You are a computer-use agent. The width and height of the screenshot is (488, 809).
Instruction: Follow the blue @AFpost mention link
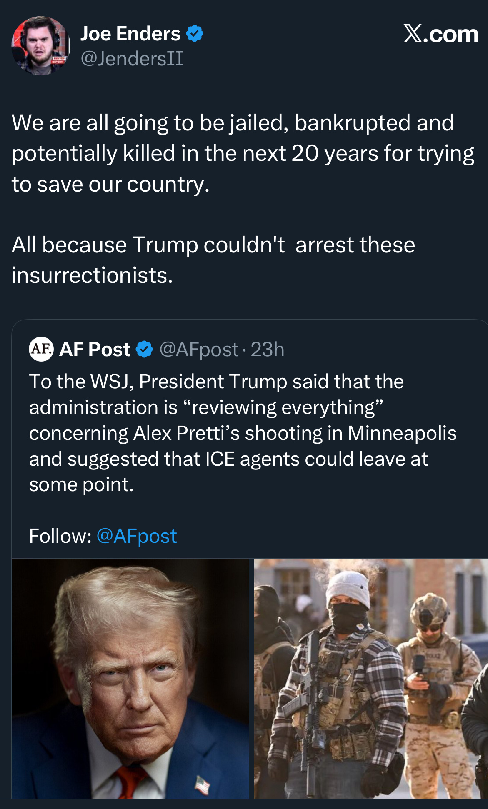137,536
